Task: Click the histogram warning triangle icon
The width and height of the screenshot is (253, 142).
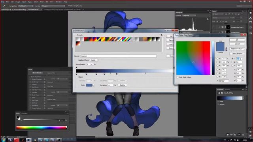Action: pyautogui.click(x=208, y=19)
